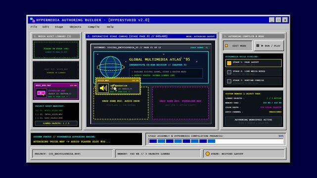Image resolution: width=317 pixels, height=178 pixels.
Task: Click the GLOBAL MULTIMEDIA ATLAS '95 title
Action: point(160,59)
